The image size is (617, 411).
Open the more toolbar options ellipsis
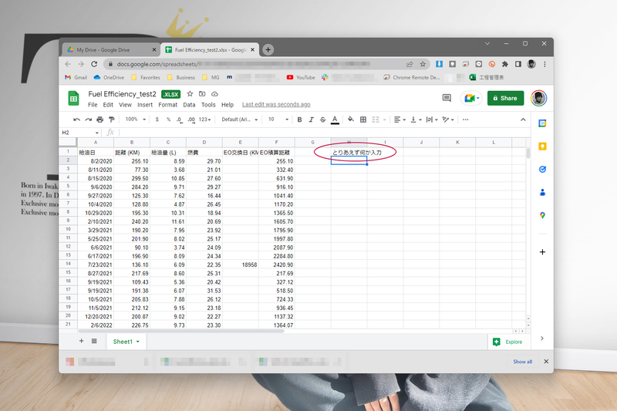click(466, 120)
